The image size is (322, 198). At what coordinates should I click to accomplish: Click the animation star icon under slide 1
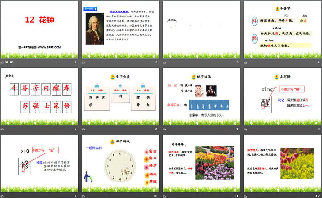click(2, 62)
